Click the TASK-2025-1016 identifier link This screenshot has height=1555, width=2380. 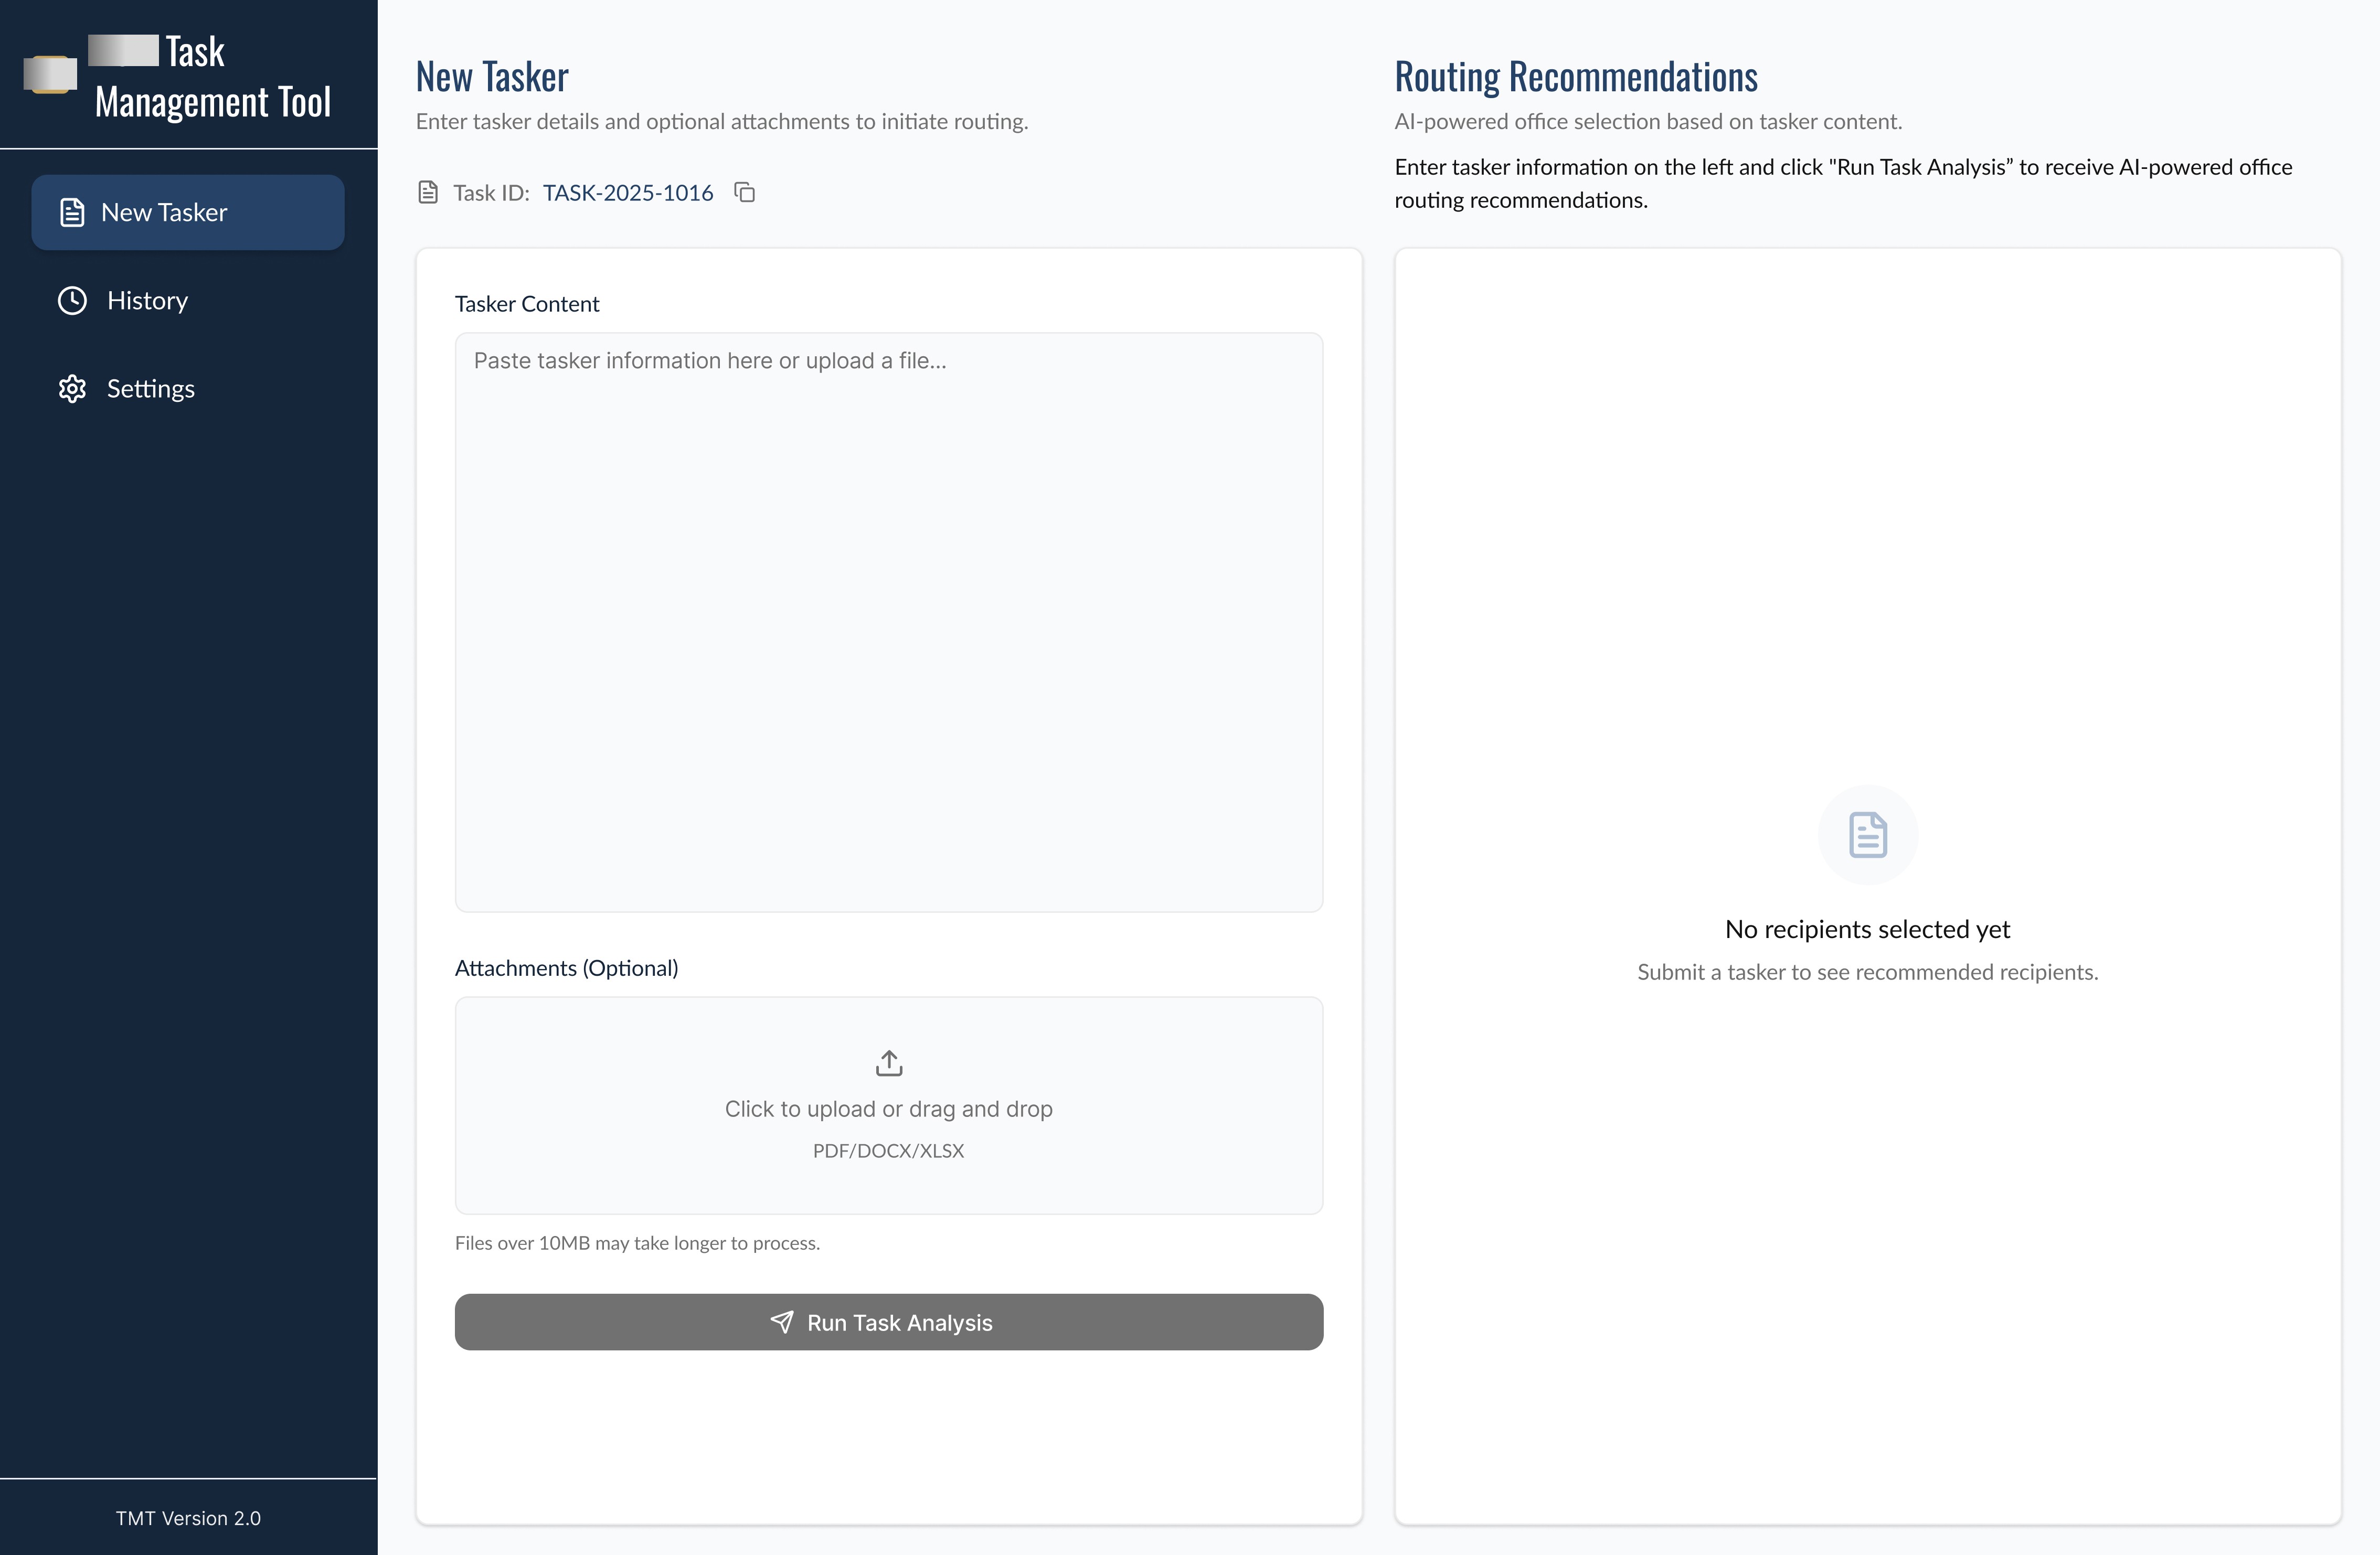tap(627, 192)
